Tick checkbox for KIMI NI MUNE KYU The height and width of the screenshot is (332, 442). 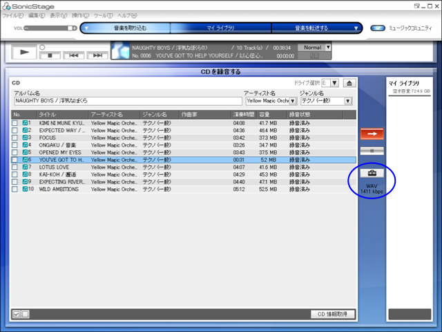click(15, 123)
